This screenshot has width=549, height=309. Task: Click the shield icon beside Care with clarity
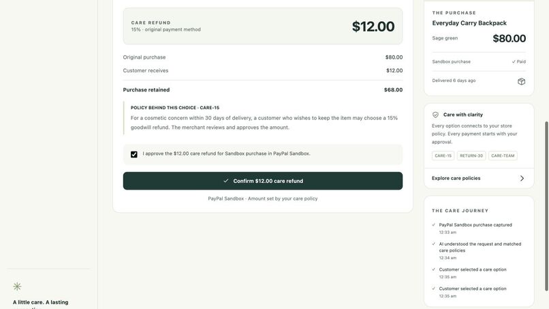click(435, 115)
